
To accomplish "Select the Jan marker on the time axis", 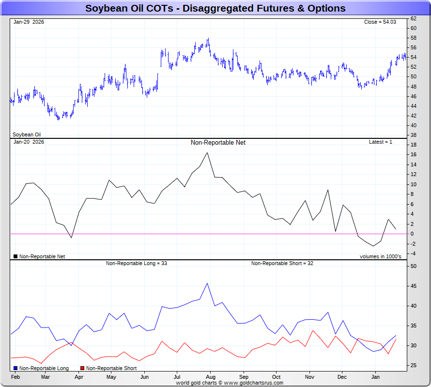I will pos(375,377).
